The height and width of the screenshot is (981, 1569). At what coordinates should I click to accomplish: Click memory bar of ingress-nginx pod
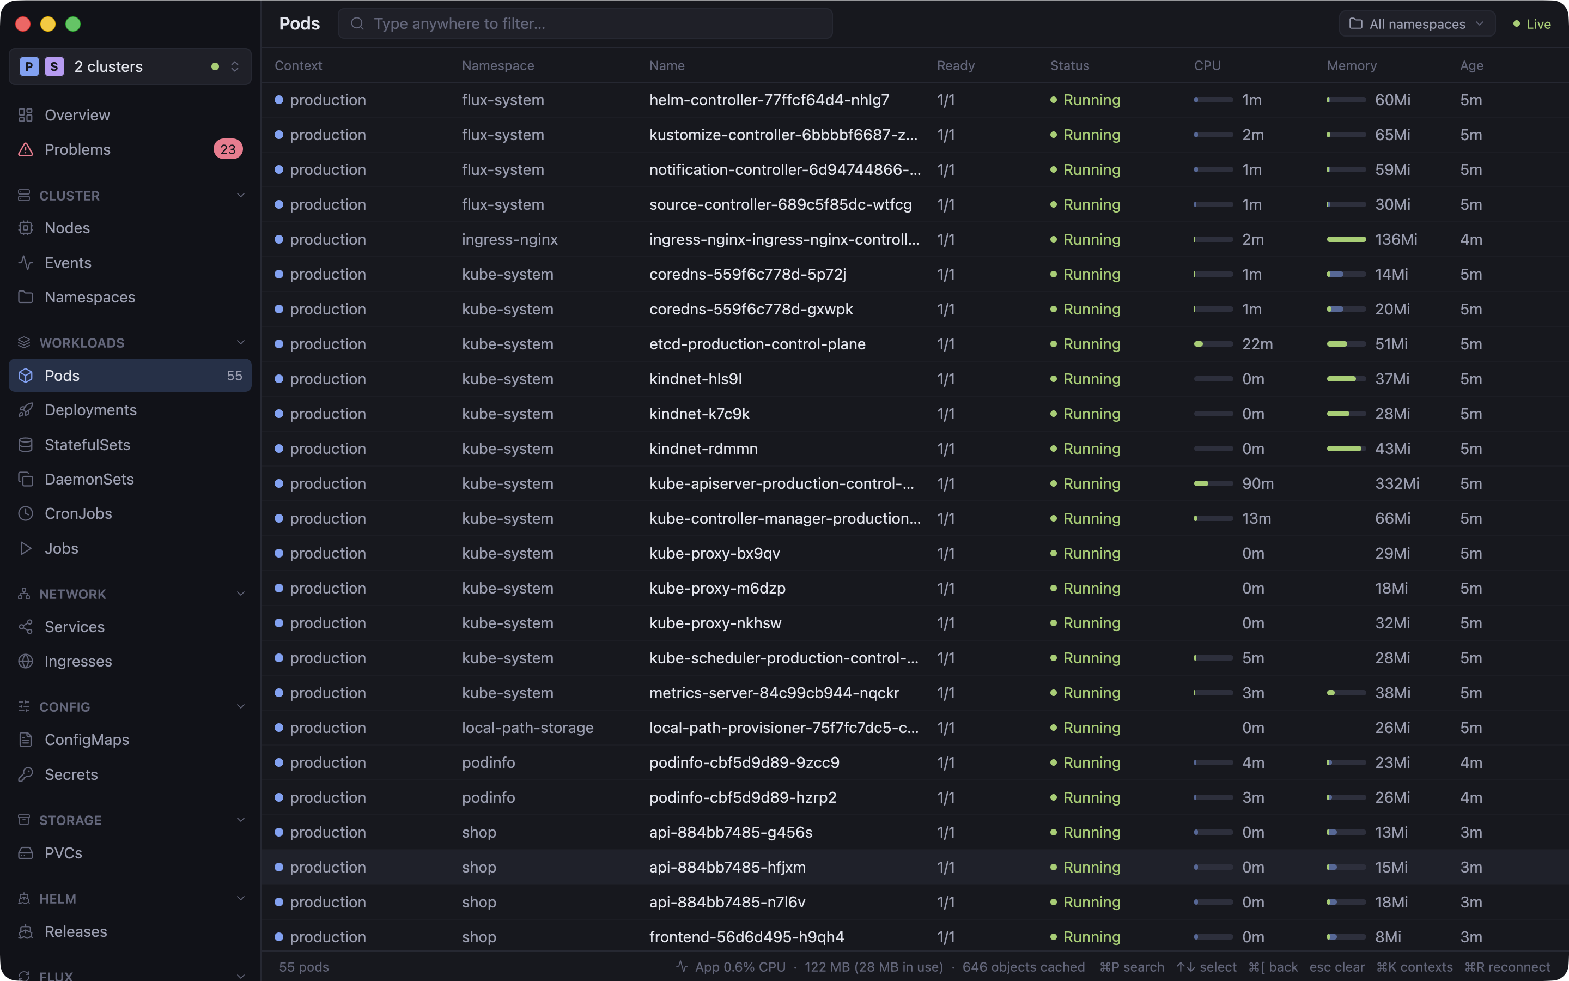point(1346,239)
